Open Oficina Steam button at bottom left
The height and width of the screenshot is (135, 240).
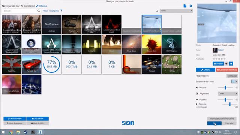click(15, 118)
